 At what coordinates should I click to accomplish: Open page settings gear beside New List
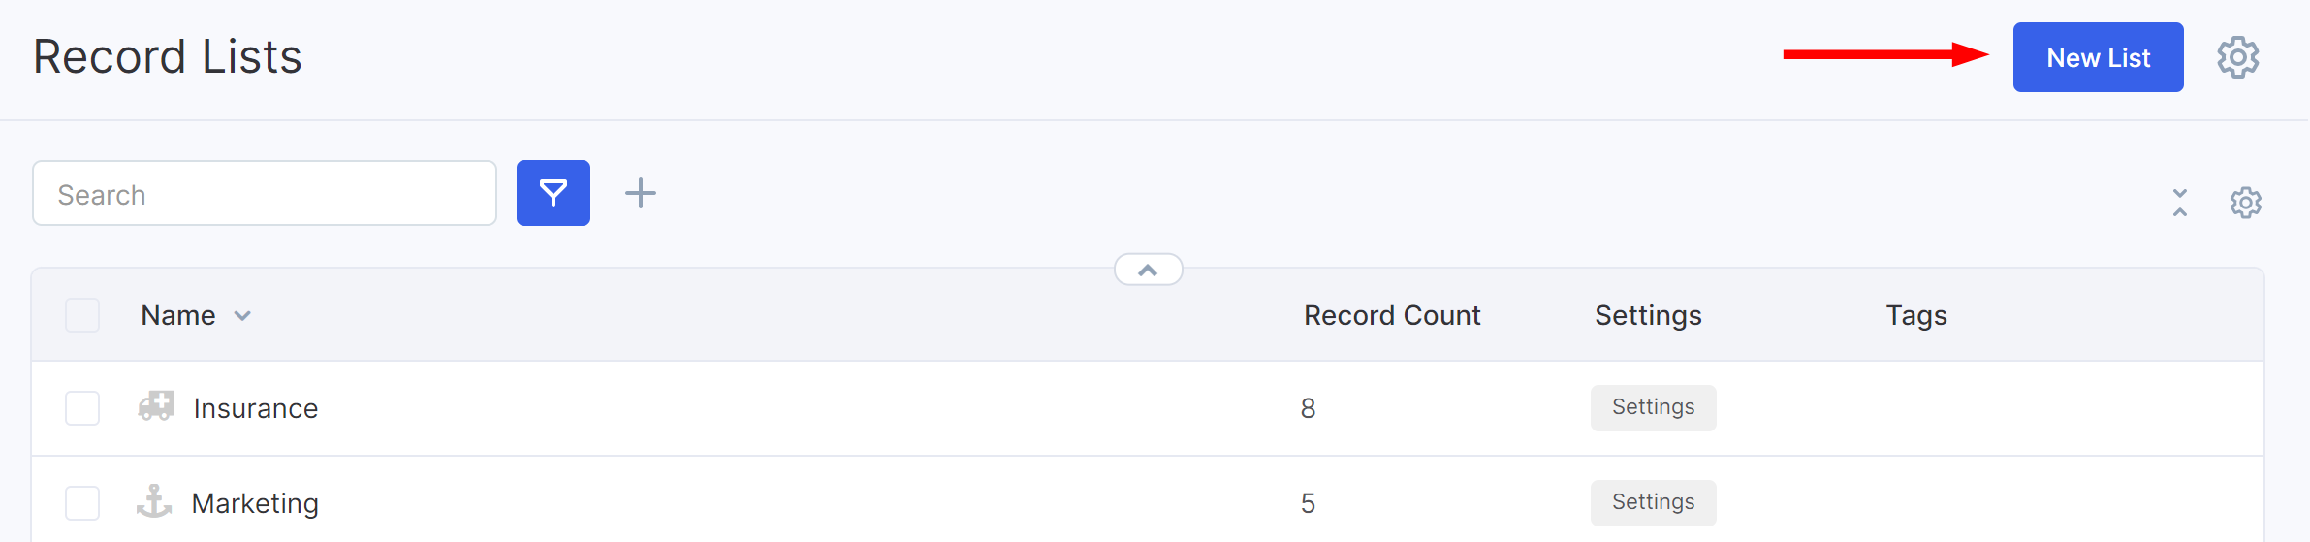pyautogui.click(x=2237, y=57)
